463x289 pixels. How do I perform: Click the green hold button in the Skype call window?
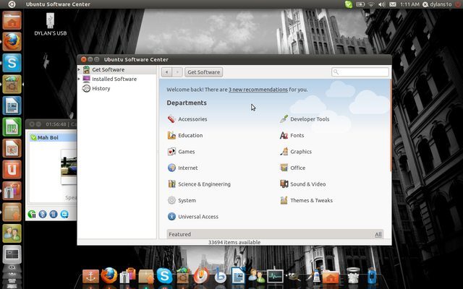pyautogui.click(x=32, y=214)
